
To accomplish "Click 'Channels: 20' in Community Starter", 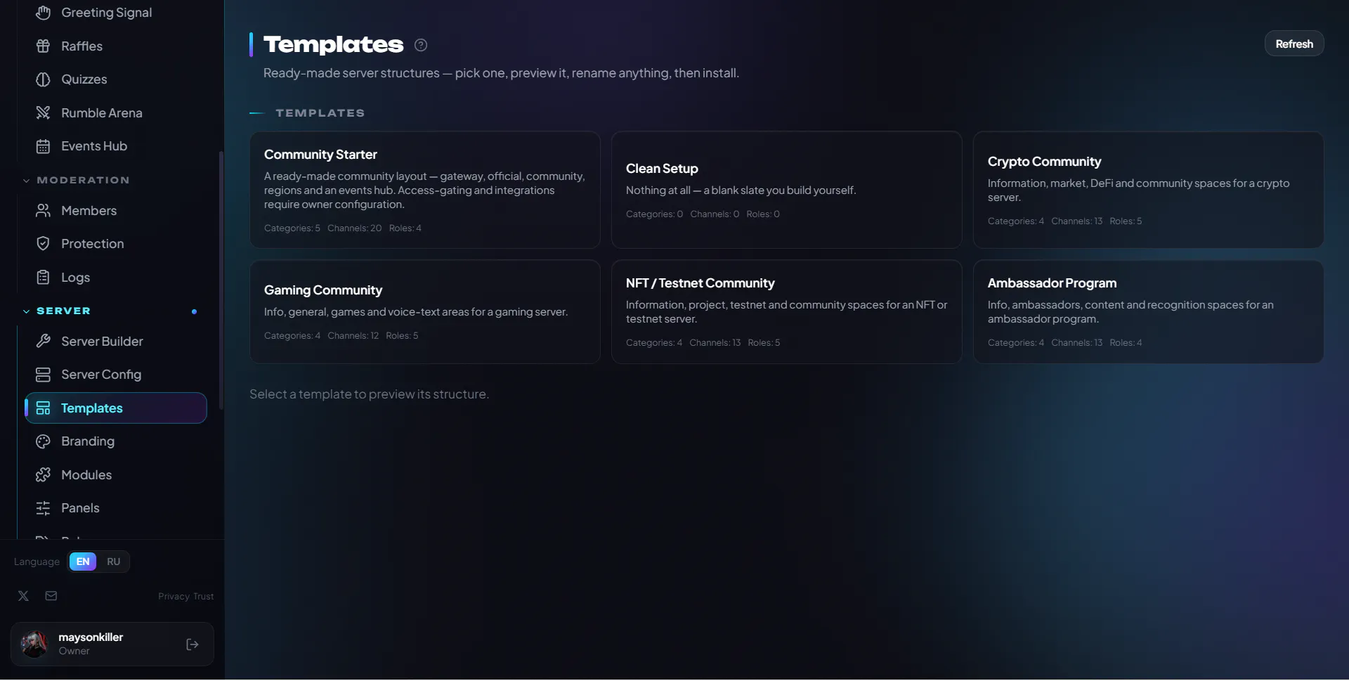I will (354, 228).
